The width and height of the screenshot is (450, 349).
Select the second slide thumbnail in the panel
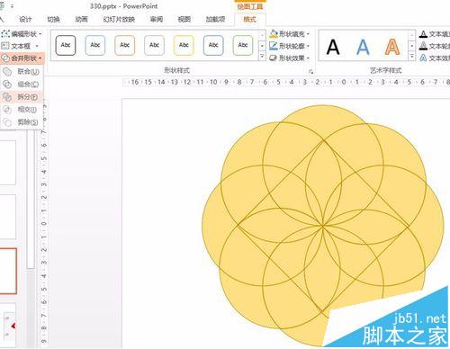point(7,217)
